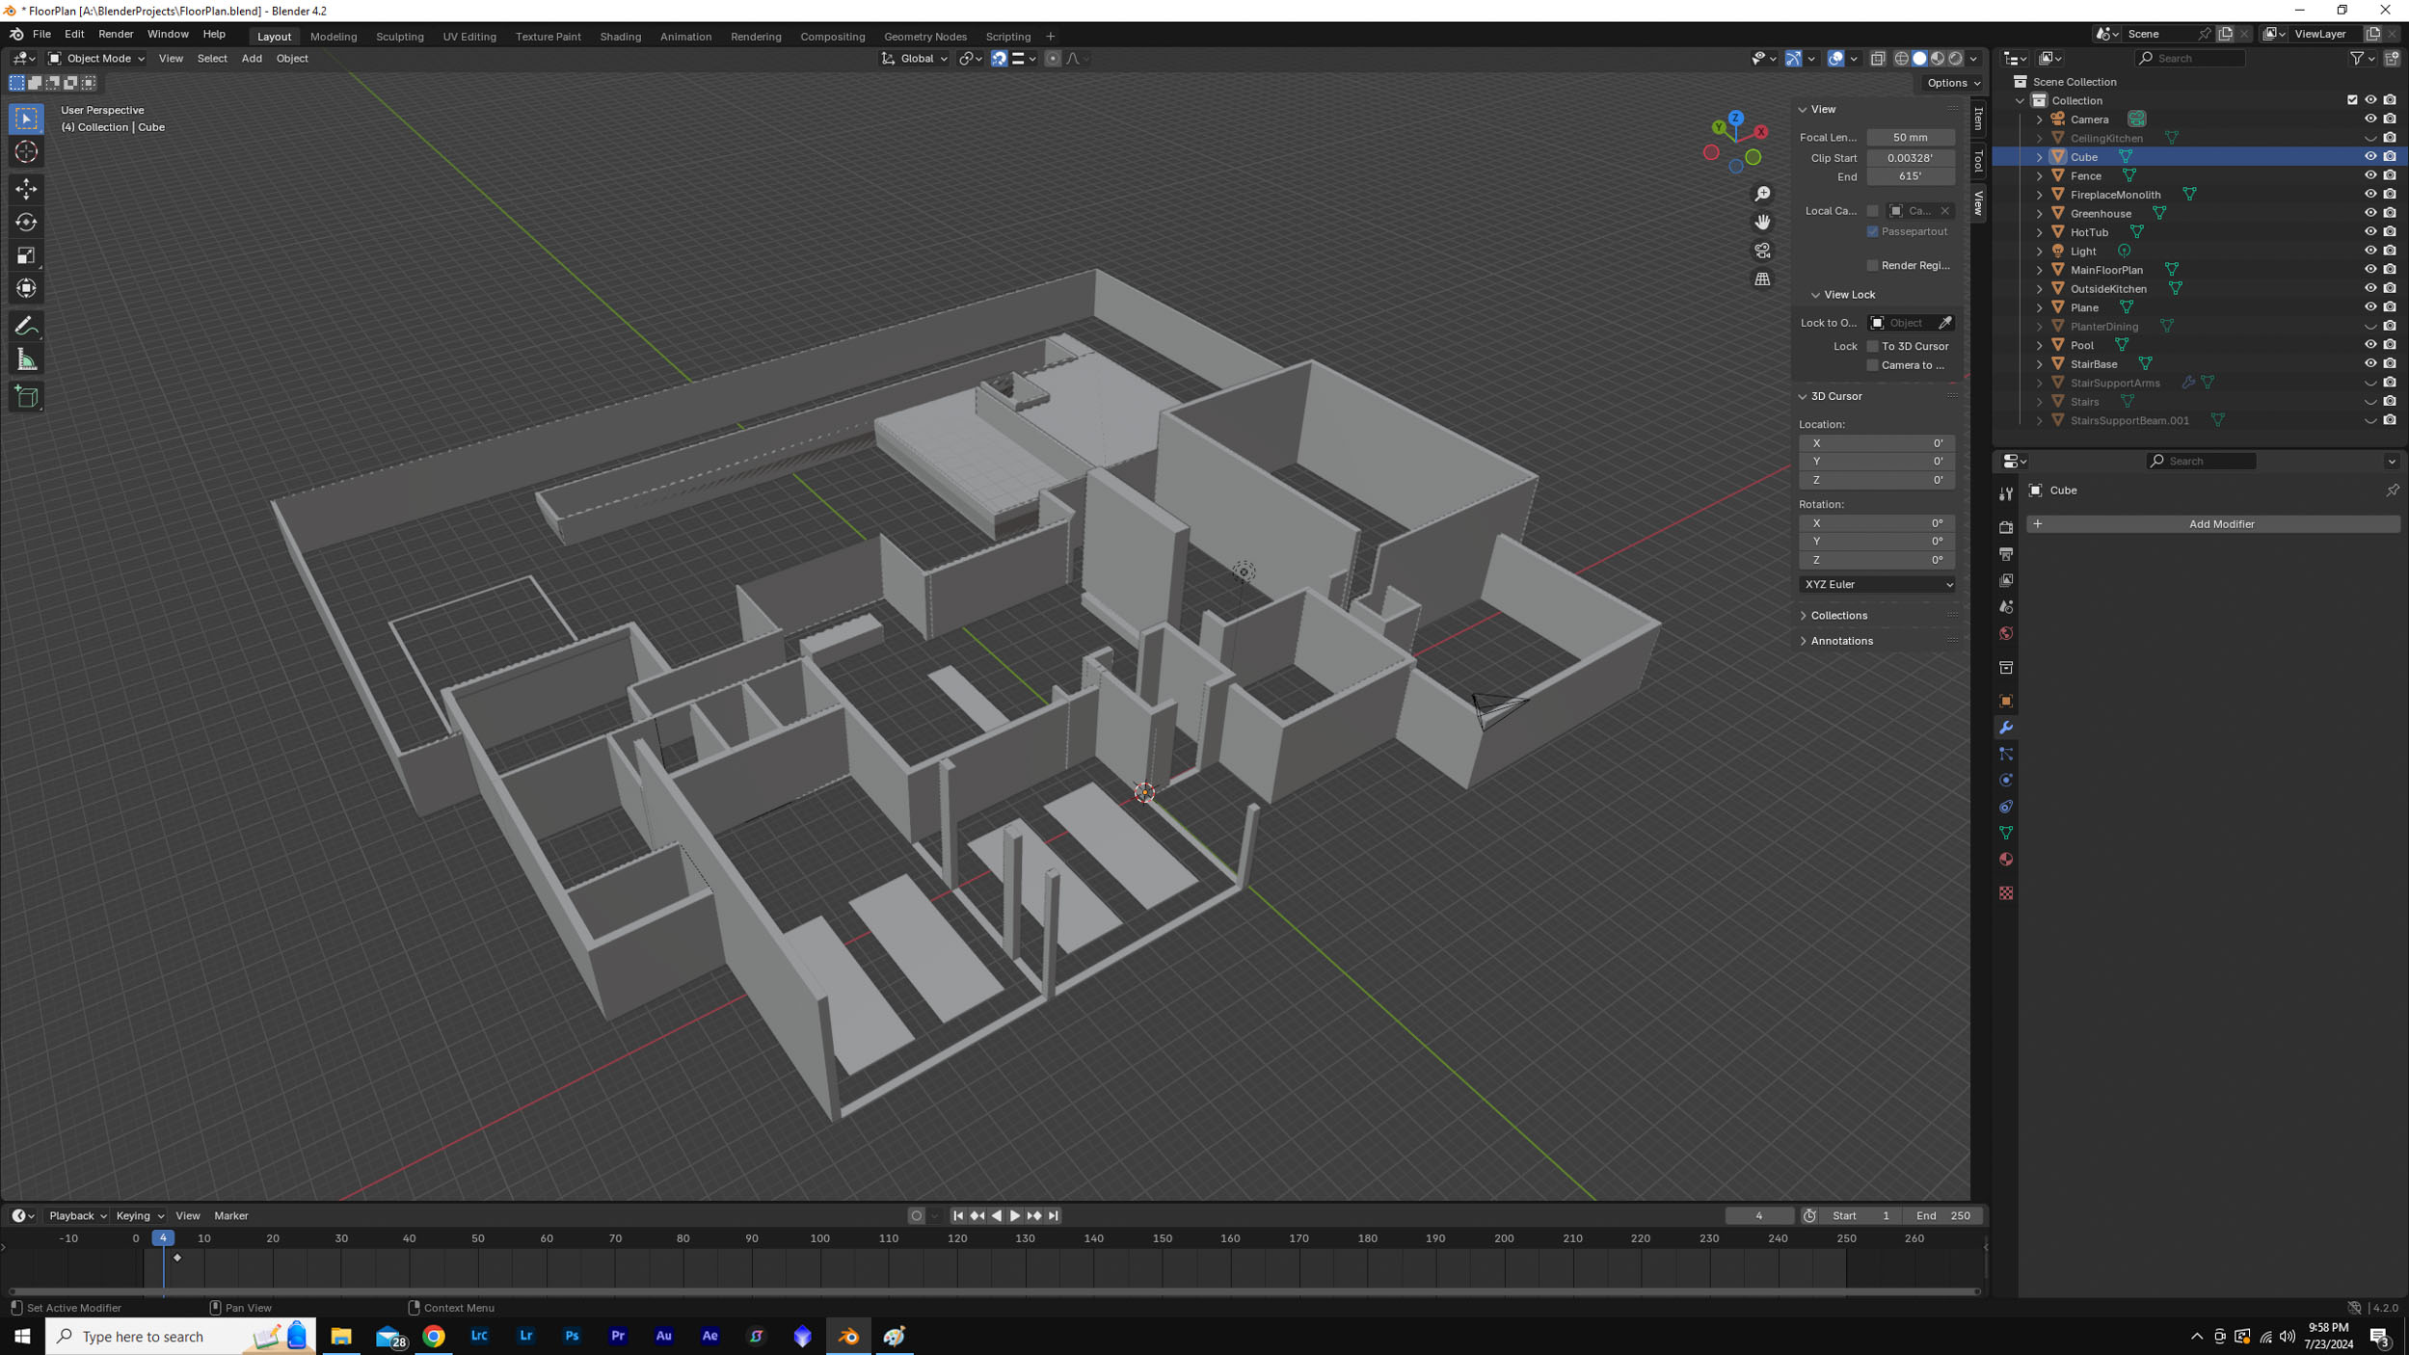Toggle camera view icon in viewport

[x=1762, y=251]
